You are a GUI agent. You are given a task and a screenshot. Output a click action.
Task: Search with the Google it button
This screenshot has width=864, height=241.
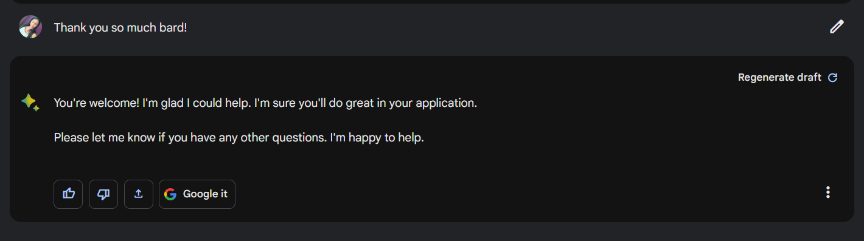click(x=197, y=194)
